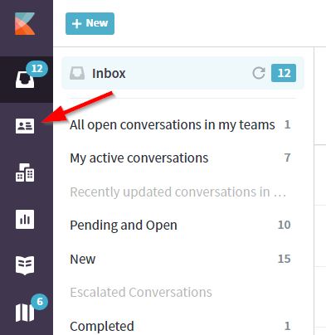Screen dimensions: 326x335
Task: Click the inbox tray icon beside Inbox
Action: (x=77, y=73)
